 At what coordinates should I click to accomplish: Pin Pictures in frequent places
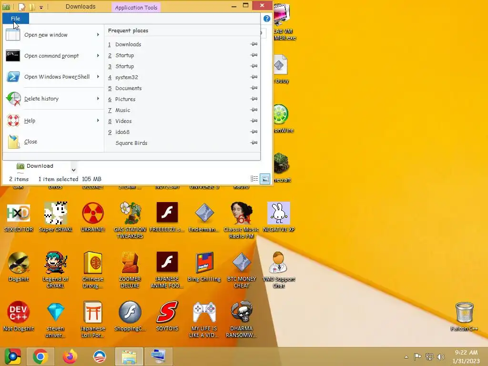click(254, 99)
